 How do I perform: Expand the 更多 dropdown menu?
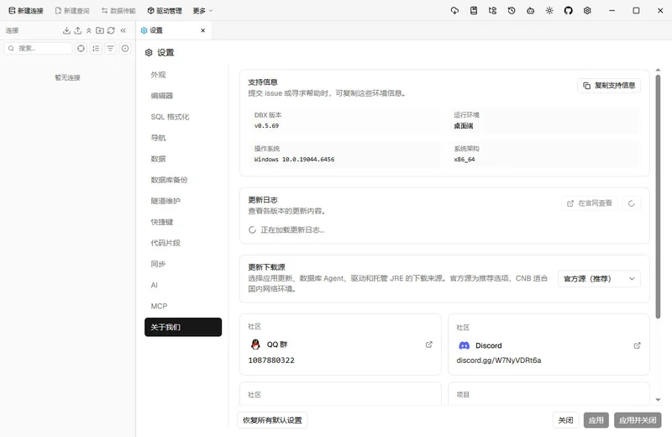pyautogui.click(x=202, y=11)
